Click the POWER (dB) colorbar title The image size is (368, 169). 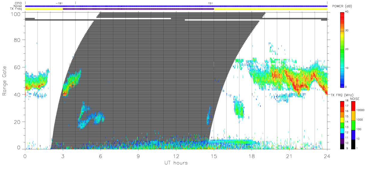(342, 7)
